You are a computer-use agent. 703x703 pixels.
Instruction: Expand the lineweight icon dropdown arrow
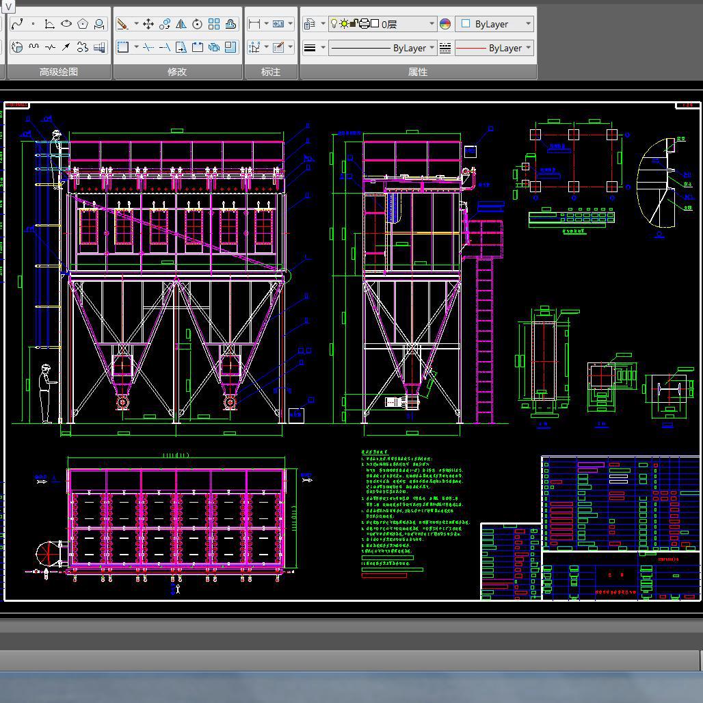click(x=323, y=47)
